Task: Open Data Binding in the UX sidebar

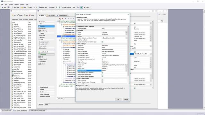Action: [x=43, y=31]
